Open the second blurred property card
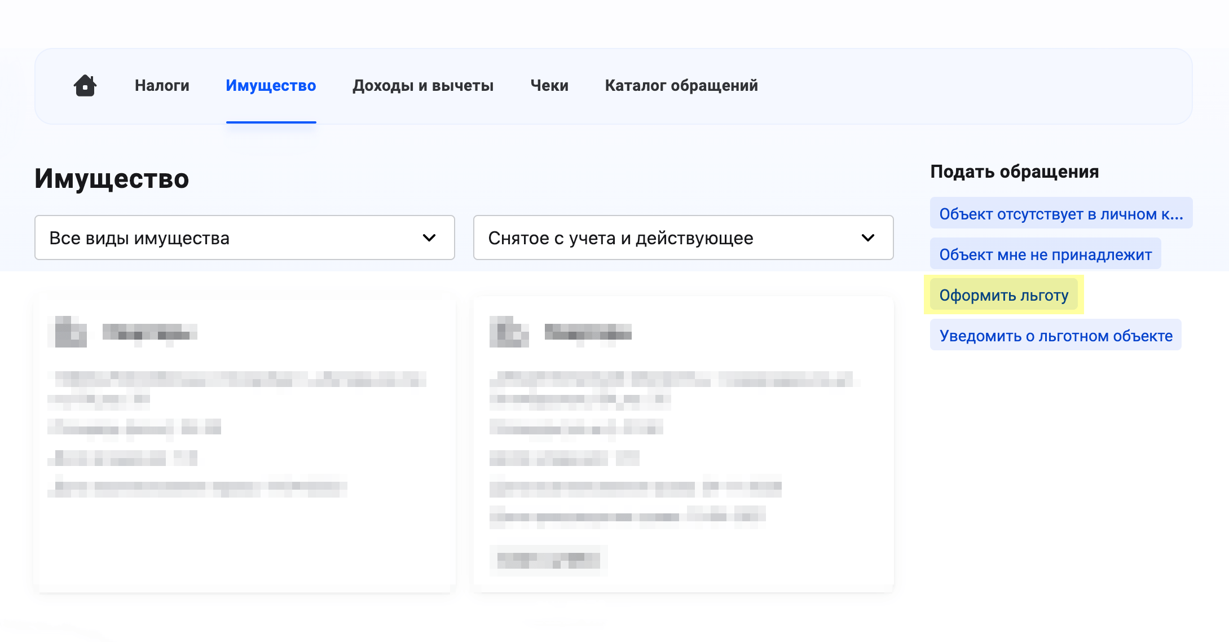1229x642 pixels. click(x=684, y=444)
